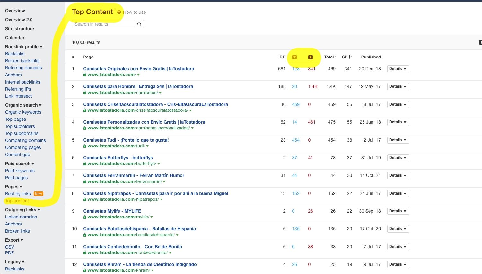This screenshot has height=274, width=482.
Task: Open Top subfolders report
Action: click(20, 126)
